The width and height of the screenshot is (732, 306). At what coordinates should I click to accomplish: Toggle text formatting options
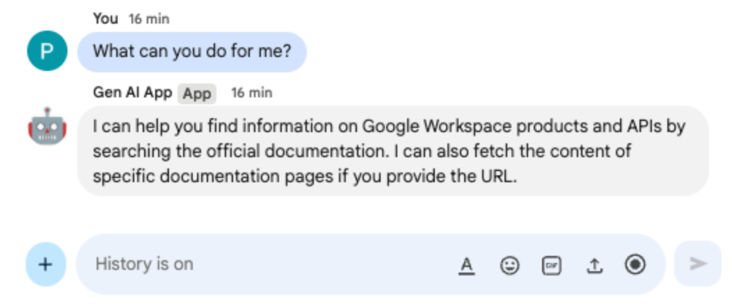point(467,265)
